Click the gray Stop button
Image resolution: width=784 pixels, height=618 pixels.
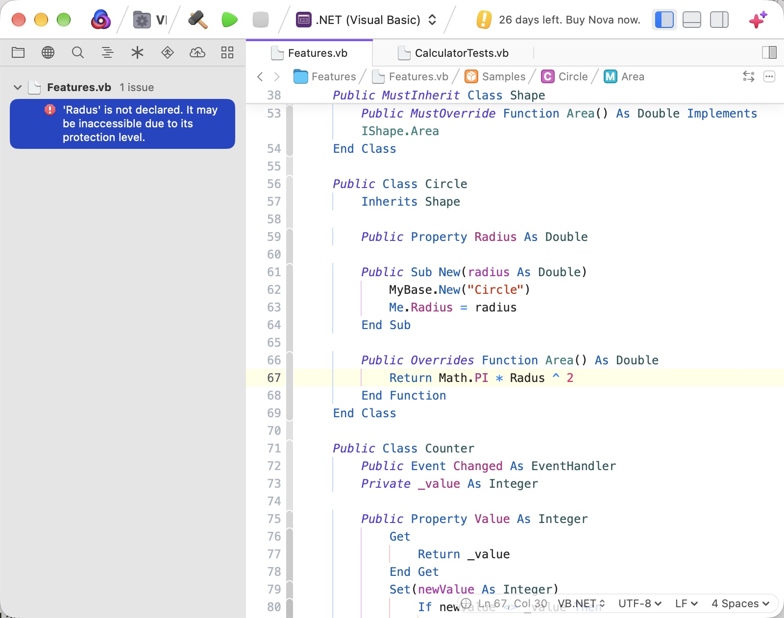(261, 20)
